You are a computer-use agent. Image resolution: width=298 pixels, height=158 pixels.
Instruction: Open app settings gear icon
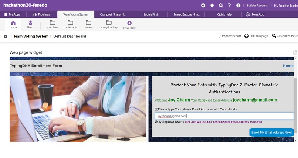click(6, 37)
